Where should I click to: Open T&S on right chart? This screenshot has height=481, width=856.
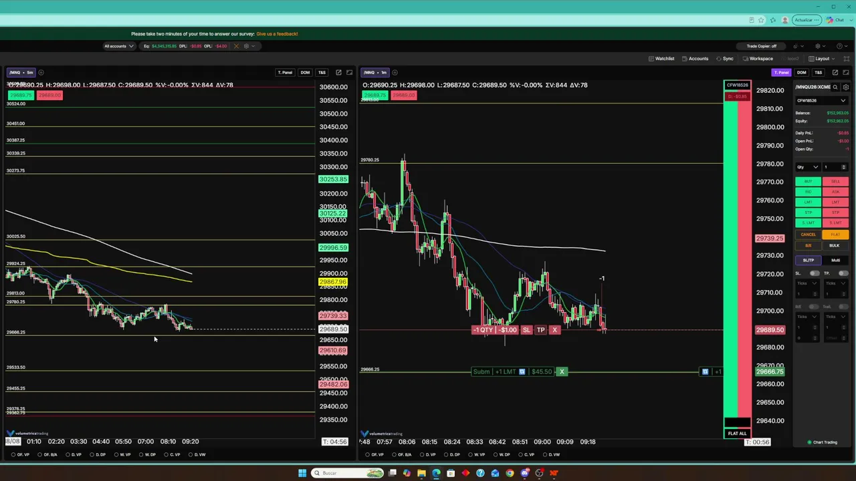pyautogui.click(x=819, y=72)
